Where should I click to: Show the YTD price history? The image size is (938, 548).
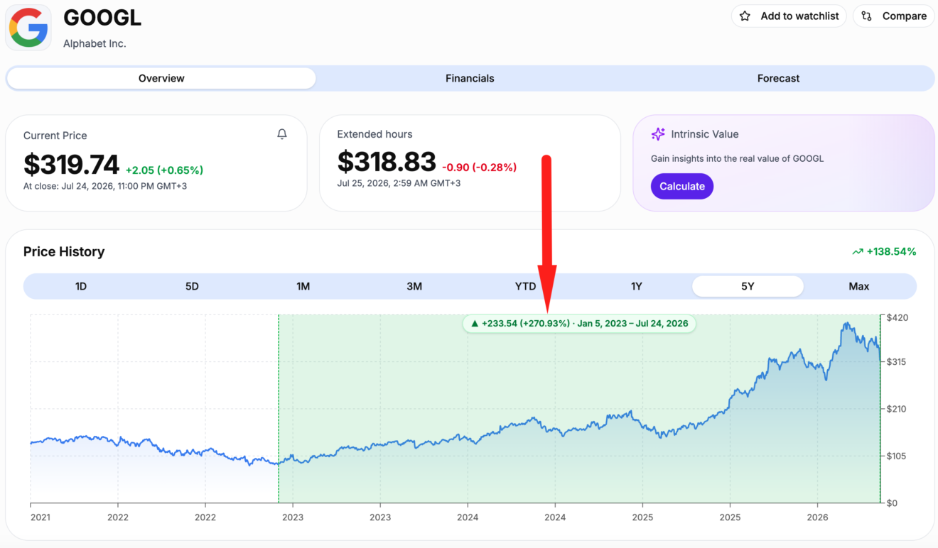pos(525,286)
